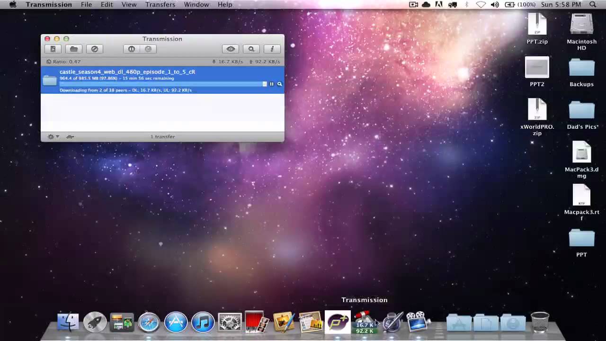Open Finder from the Dock
The height and width of the screenshot is (341, 606).
tap(68, 322)
